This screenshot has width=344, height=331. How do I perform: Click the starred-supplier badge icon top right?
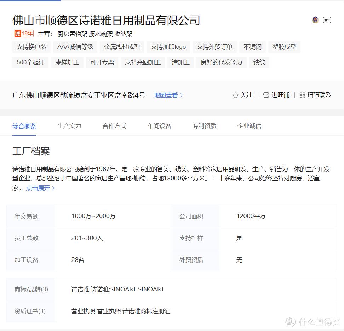pos(327,20)
